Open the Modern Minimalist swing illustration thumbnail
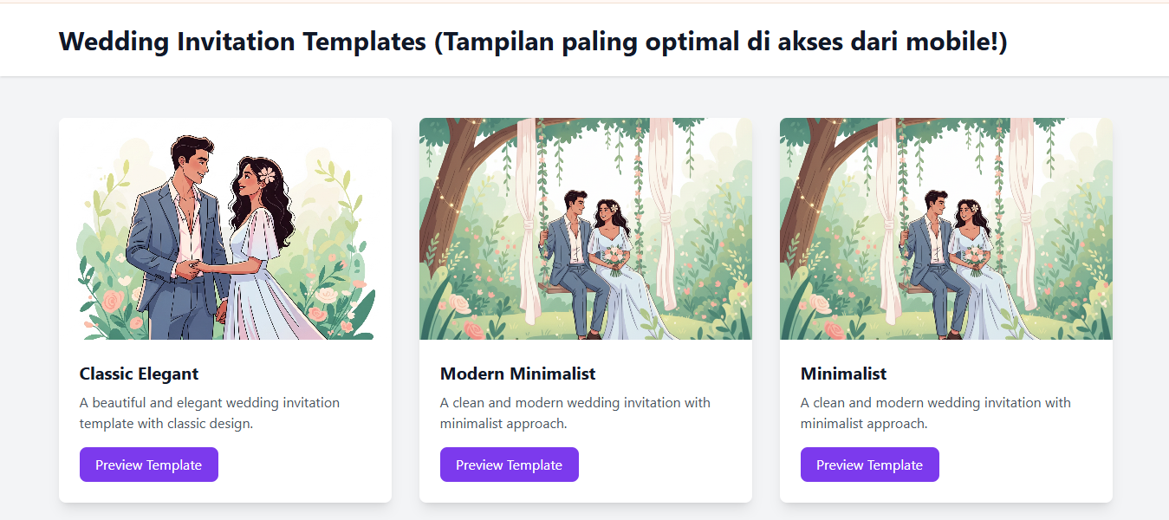 point(586,229)
